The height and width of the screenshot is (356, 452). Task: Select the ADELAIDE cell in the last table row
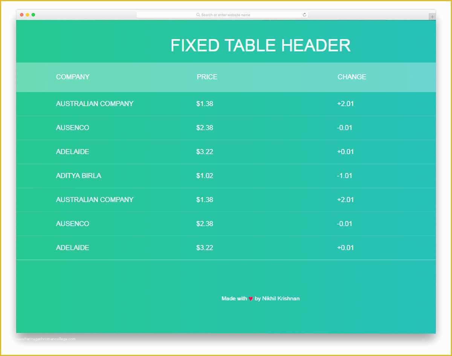click(x=73, y=248)
